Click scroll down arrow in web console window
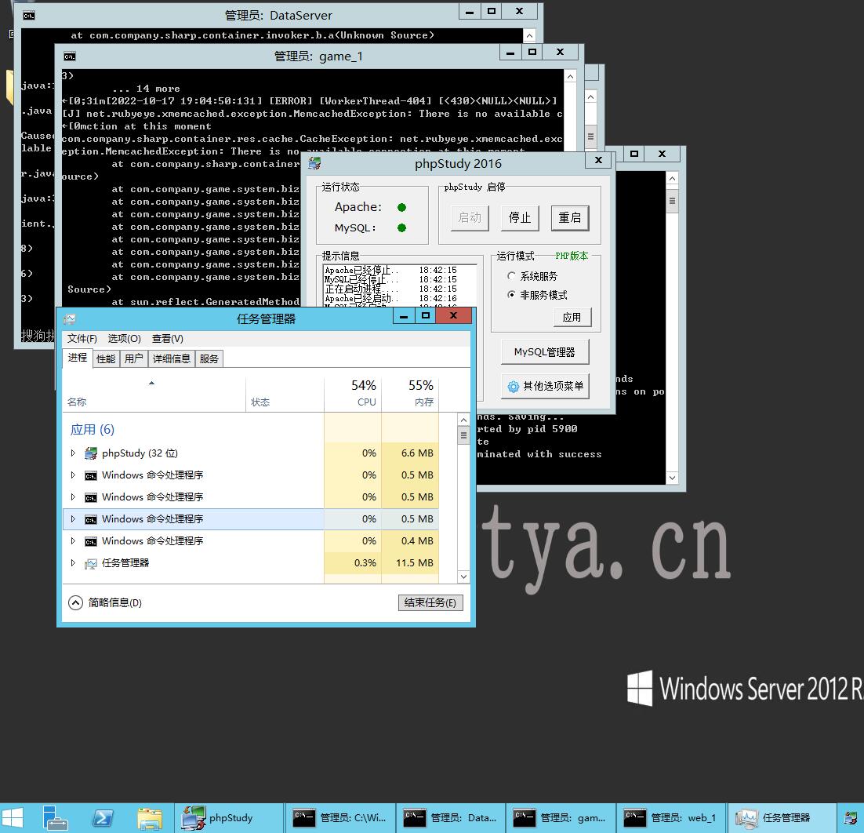The width and height of the screenshot is (864, 833). (x=672, y=478)
